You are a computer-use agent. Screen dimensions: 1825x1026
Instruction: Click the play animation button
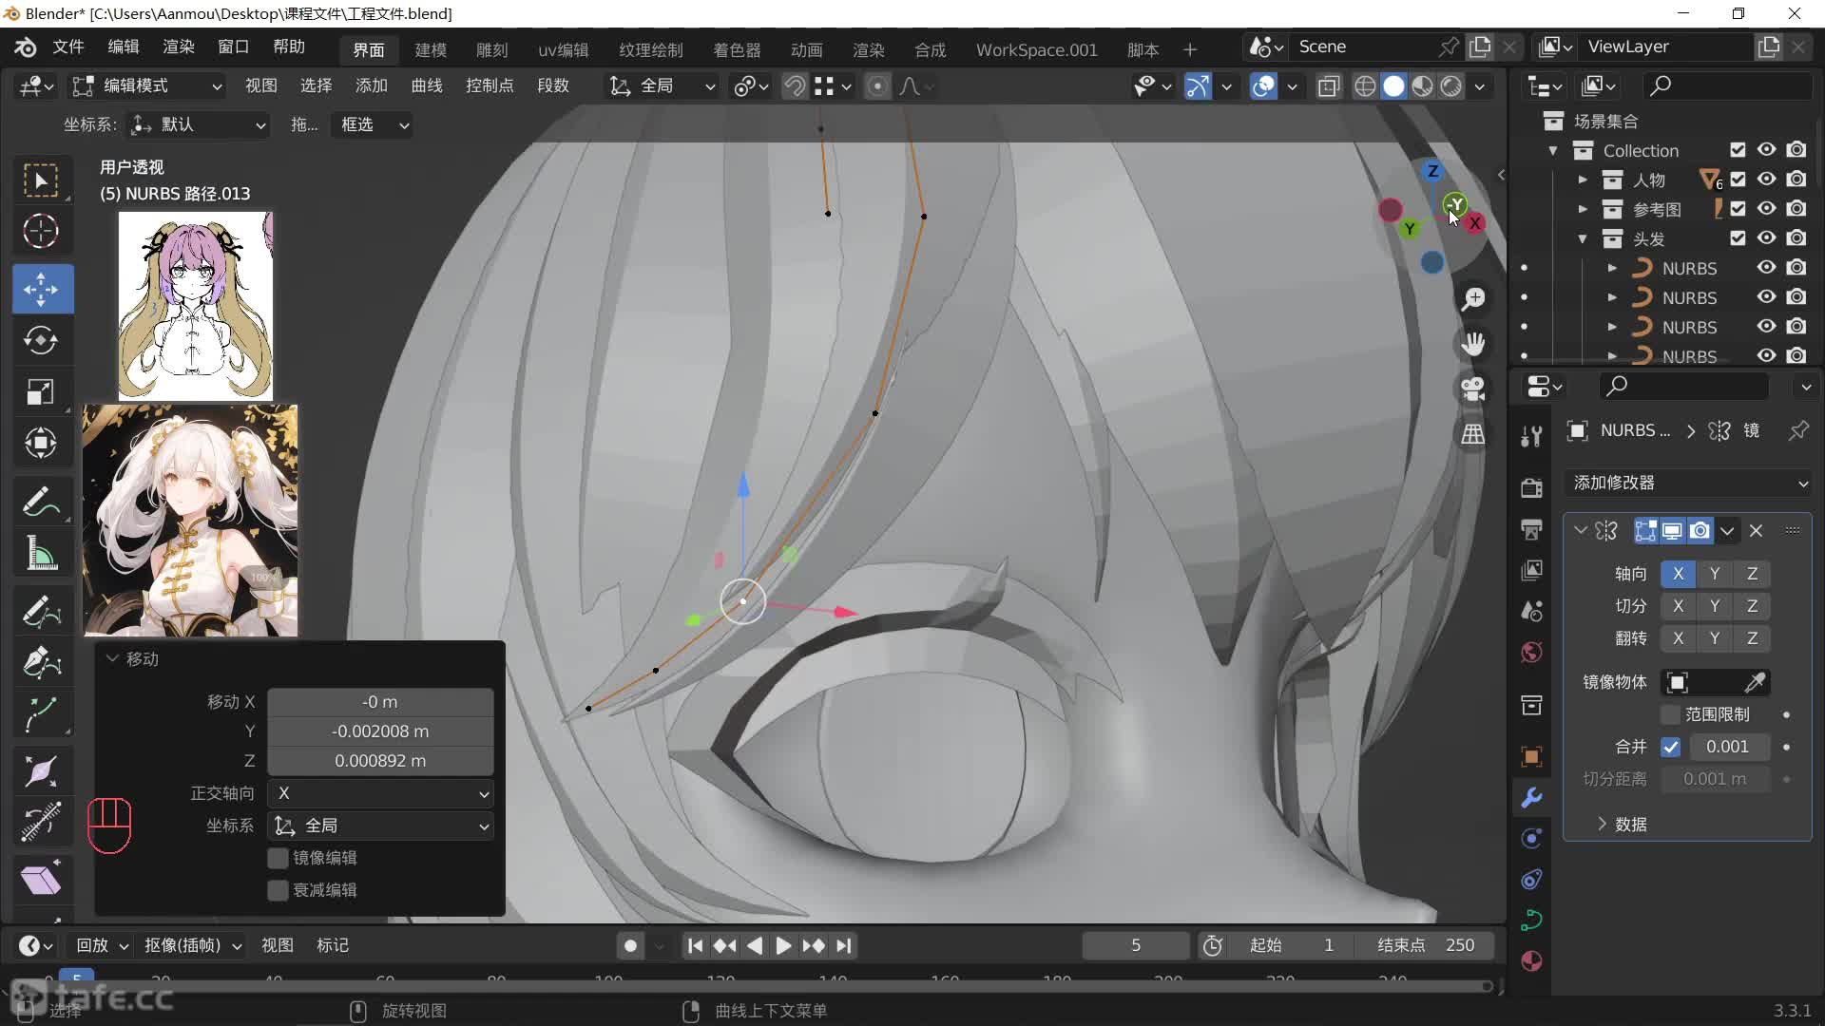tap(783, 946)
